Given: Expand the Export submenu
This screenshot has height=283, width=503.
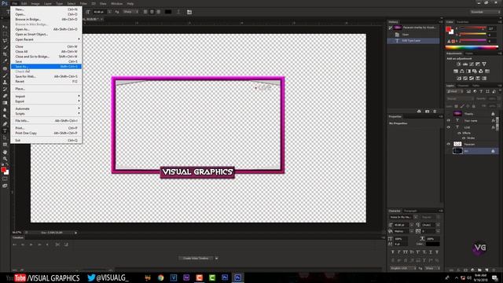Looking at the screenshot, I should (x=46, y=101).
